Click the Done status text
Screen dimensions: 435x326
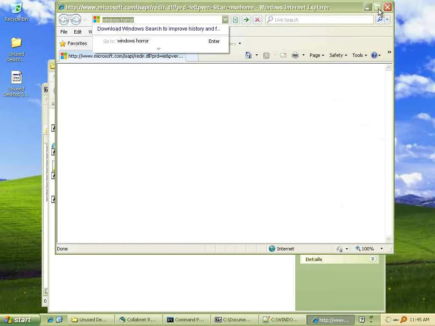[x=62, y=249]
